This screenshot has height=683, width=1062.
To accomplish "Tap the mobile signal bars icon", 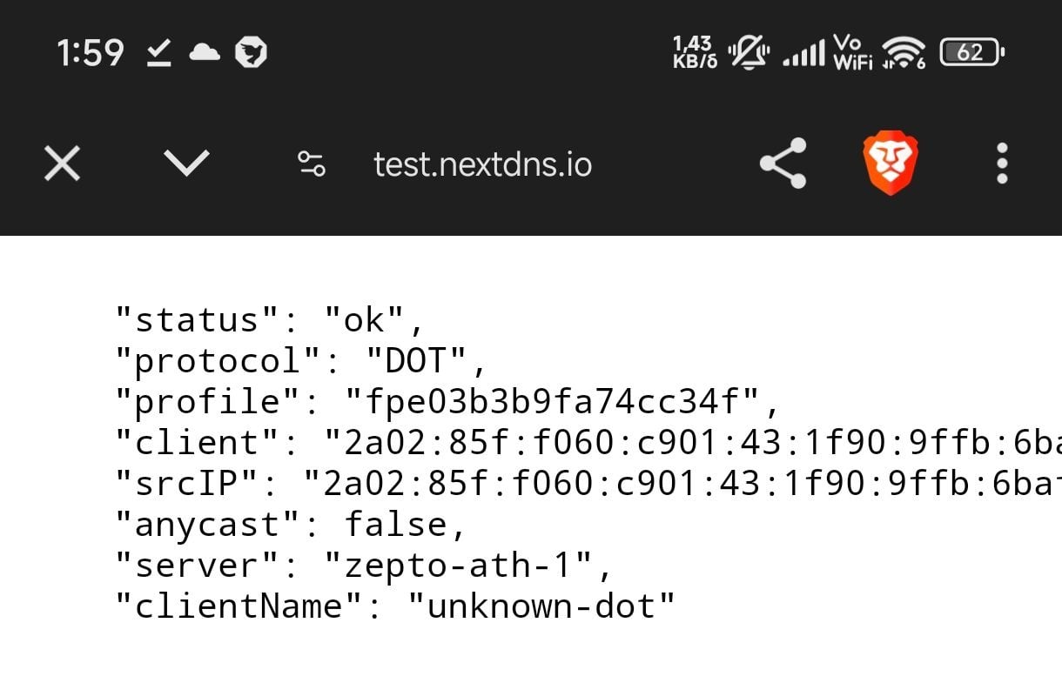I will [803, 55].
